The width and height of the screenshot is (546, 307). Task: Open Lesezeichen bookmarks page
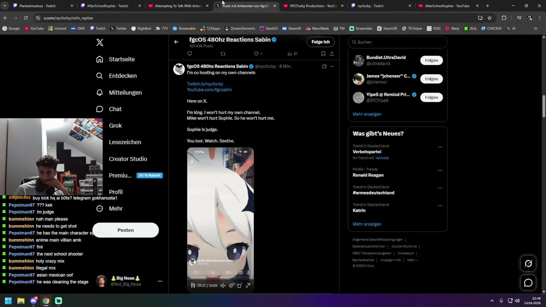click(x=125, y=142)
